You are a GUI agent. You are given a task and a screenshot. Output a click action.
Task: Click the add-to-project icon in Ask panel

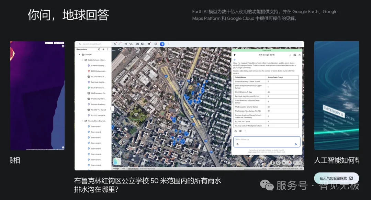[295, 55]
